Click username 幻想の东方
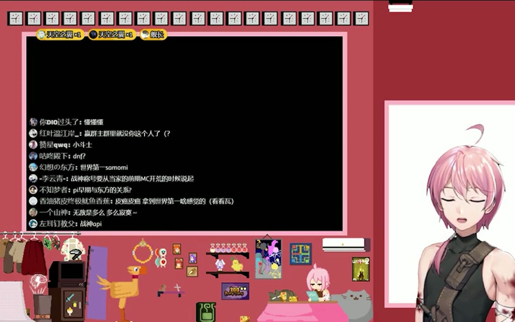This screenshot has width=515, height=322. (x=57, y=167)
